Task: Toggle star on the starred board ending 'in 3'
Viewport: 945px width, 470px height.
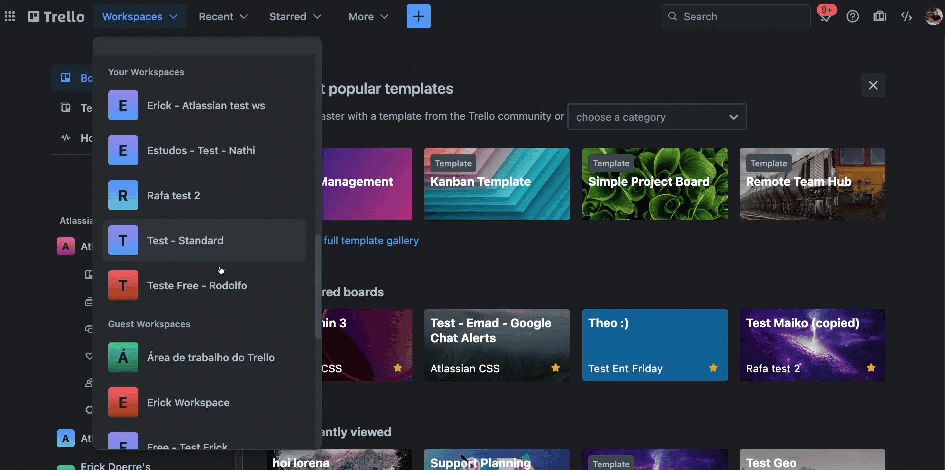Action: 398,368
